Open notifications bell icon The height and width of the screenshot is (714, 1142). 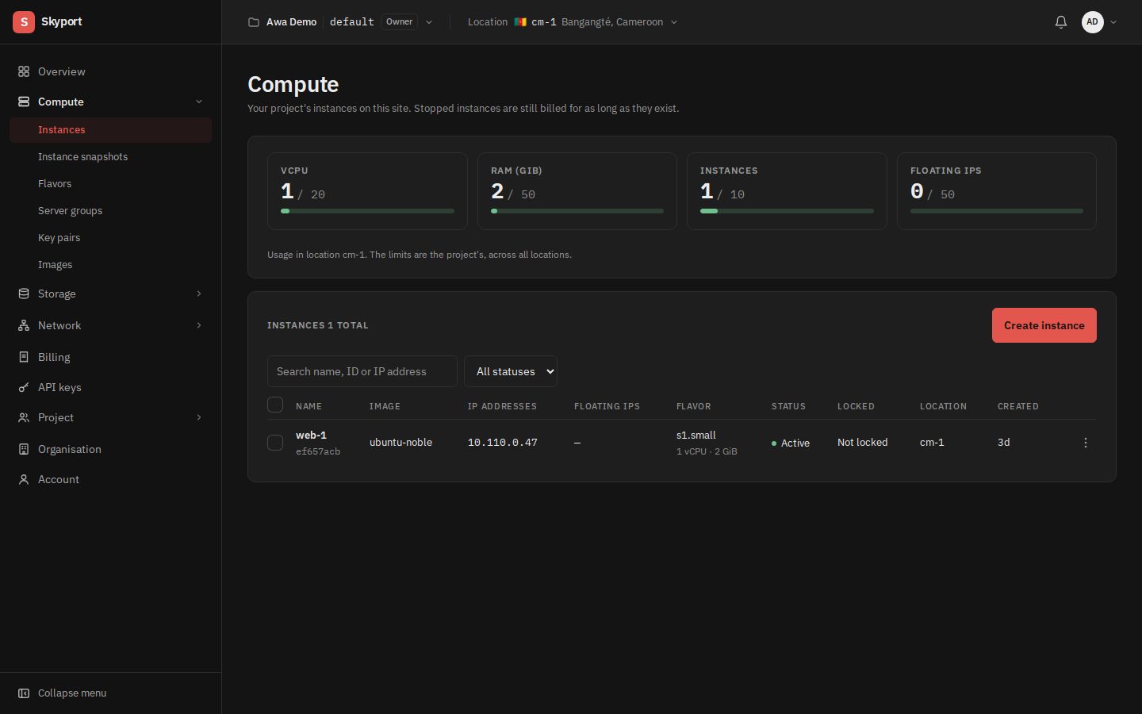click(x=1061, y=22)
